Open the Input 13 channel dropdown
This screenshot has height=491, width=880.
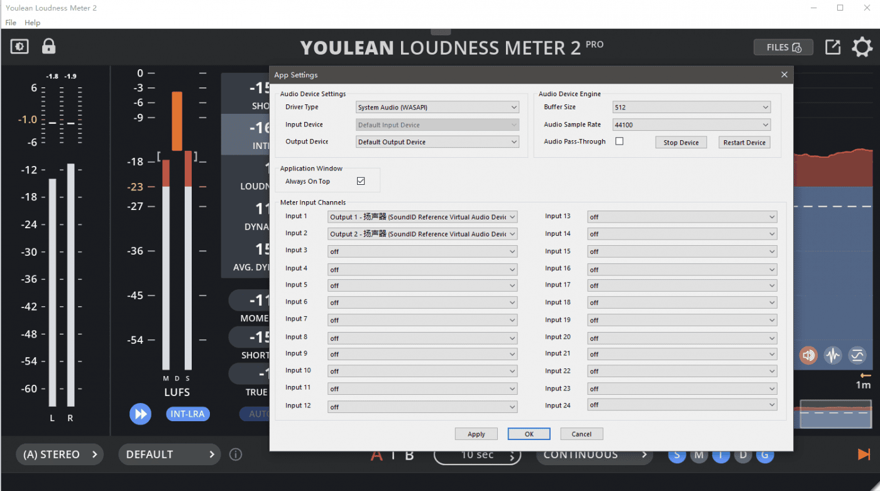(682, 217)
